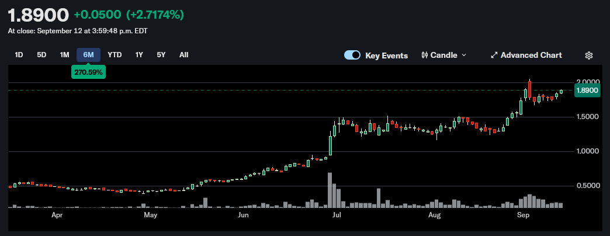Click the 270.59% performance badge
Viewport: 610px width, 236px height.
pyautogui.click(x=88, y=72)
